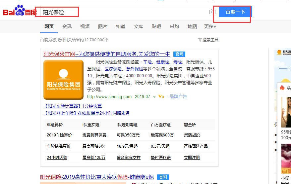Expand the dropdown arrow next to 2019-07
Image resolution: width=291 pixels, height=184 pixels.
154,97
